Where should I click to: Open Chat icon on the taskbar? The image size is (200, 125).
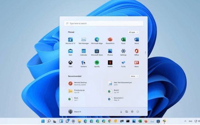tap(67, 121)
